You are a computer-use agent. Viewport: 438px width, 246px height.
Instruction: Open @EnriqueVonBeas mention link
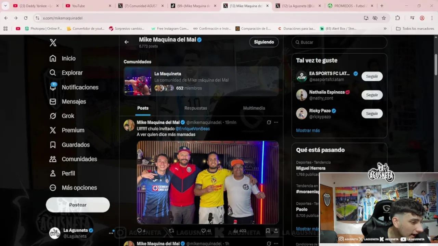point(193,129)
